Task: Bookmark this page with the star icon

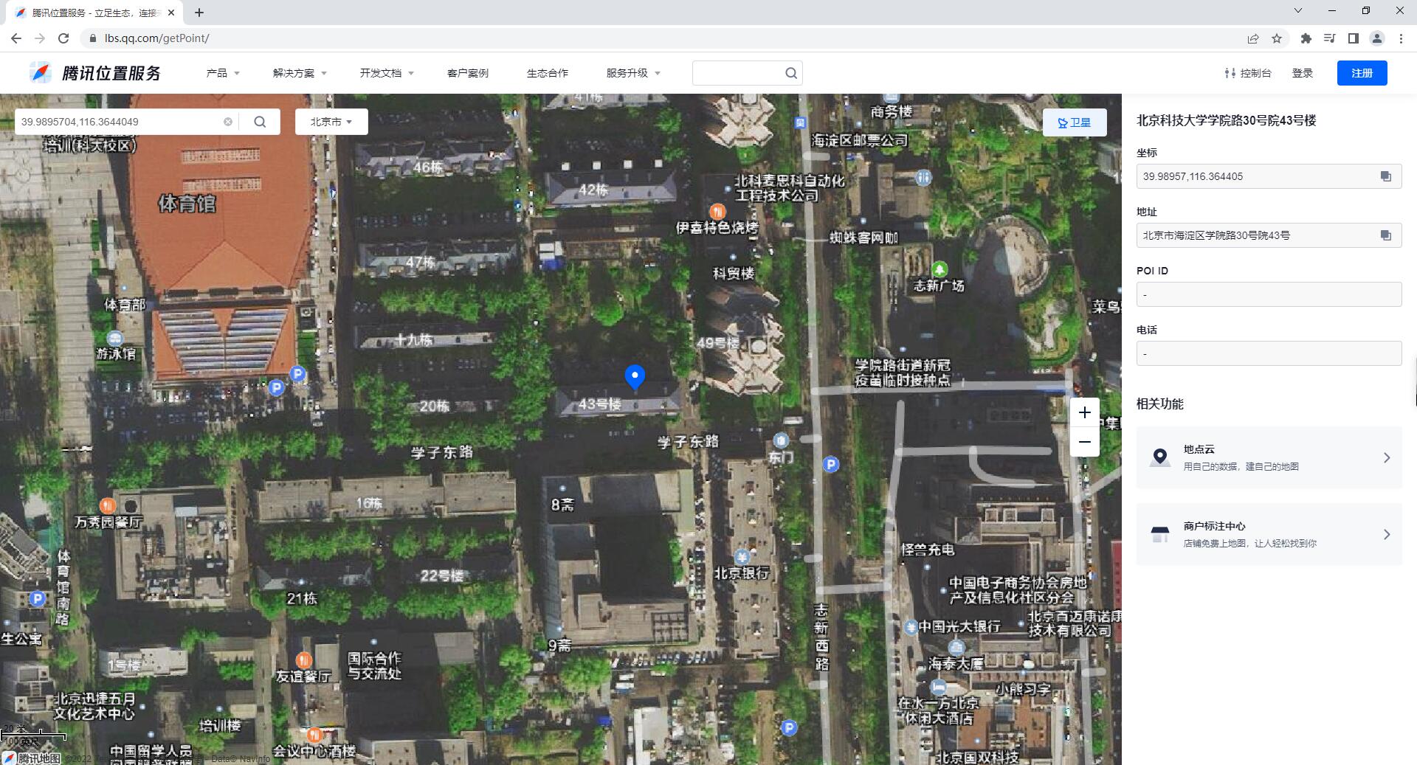Action: (x=1277, y=38)
